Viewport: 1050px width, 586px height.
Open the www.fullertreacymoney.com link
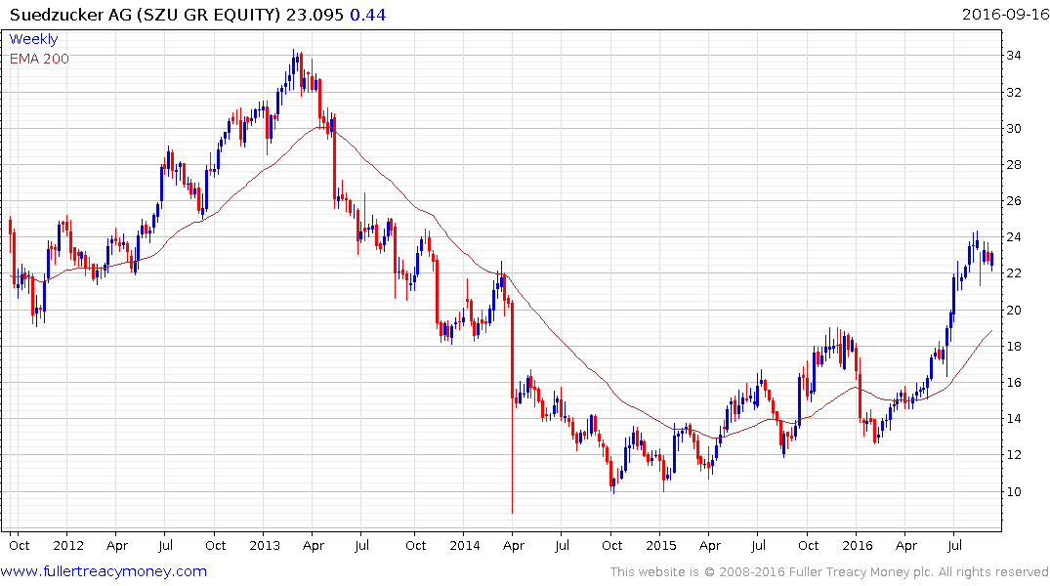pos(104,571)
